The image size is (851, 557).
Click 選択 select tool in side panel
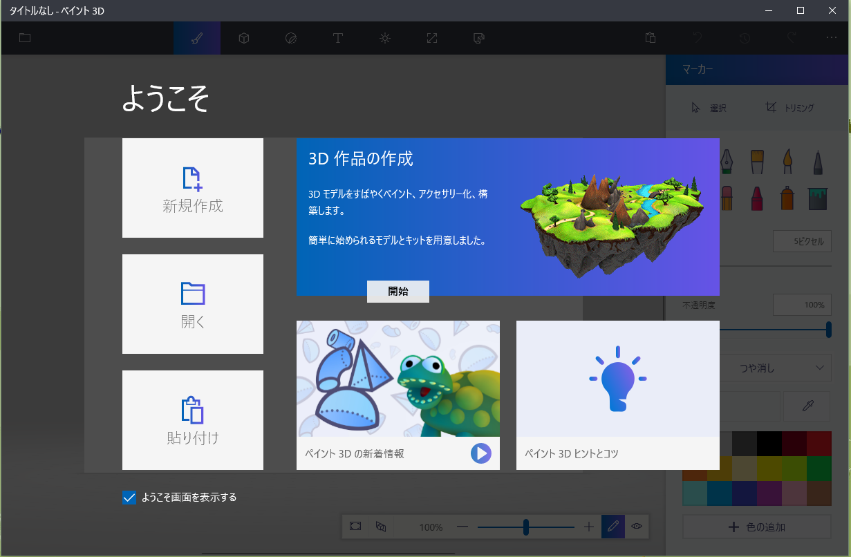click(x=709, y=108)
